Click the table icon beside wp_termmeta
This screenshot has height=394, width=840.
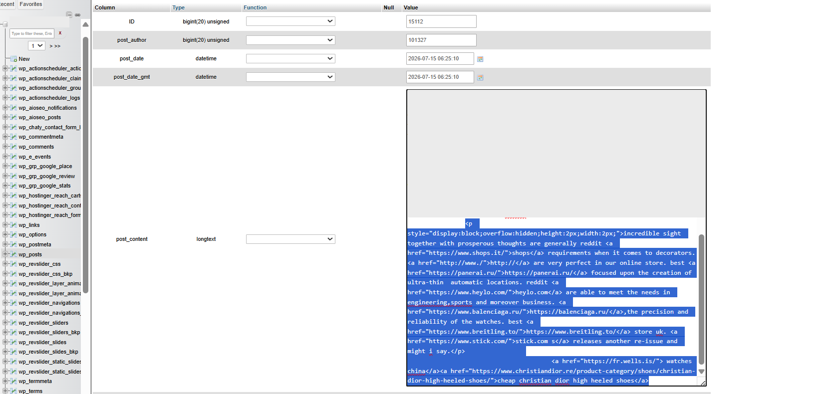tap(14, 381)
